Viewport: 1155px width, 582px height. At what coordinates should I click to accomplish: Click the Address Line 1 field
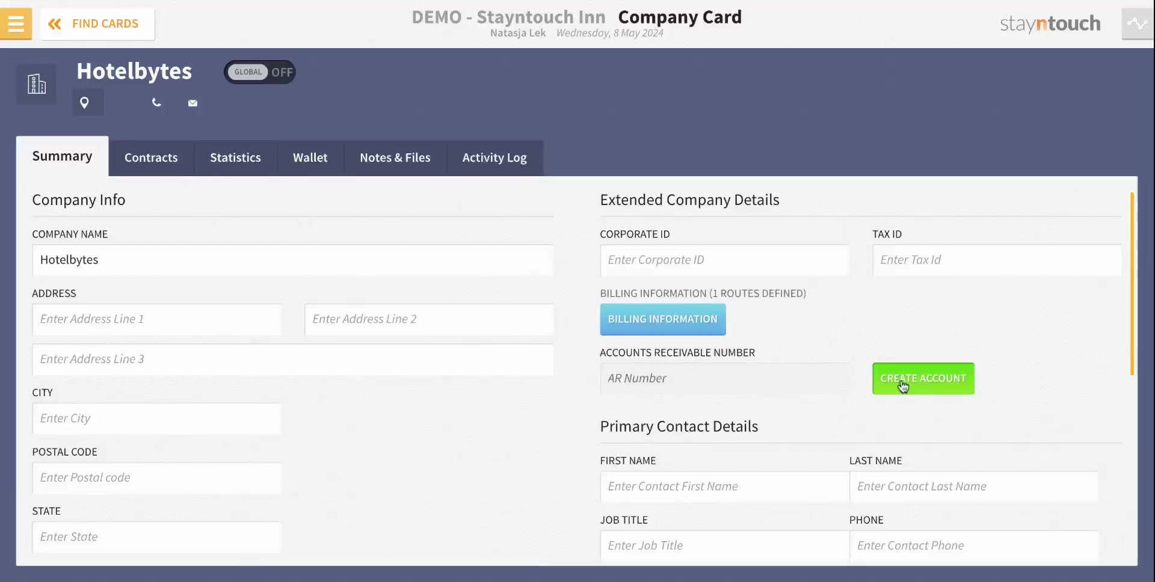coord(157,319)
